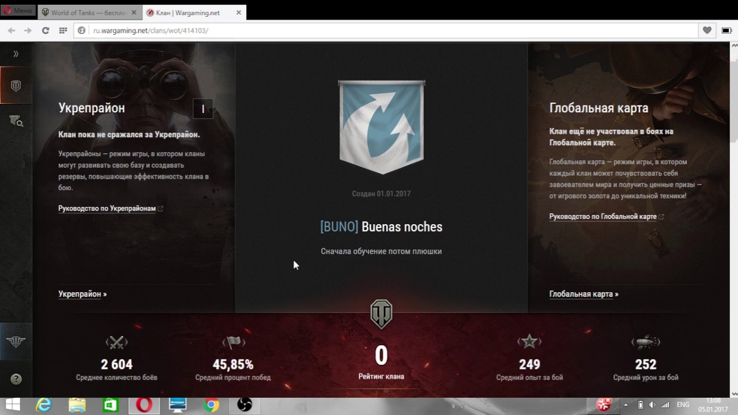Go forward in browser history
The height and width of the screenshot is (415, 738).
(x=28, y=31)
